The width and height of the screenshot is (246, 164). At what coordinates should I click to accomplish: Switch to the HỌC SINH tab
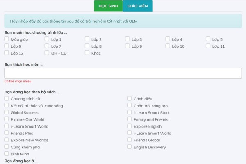108,6
